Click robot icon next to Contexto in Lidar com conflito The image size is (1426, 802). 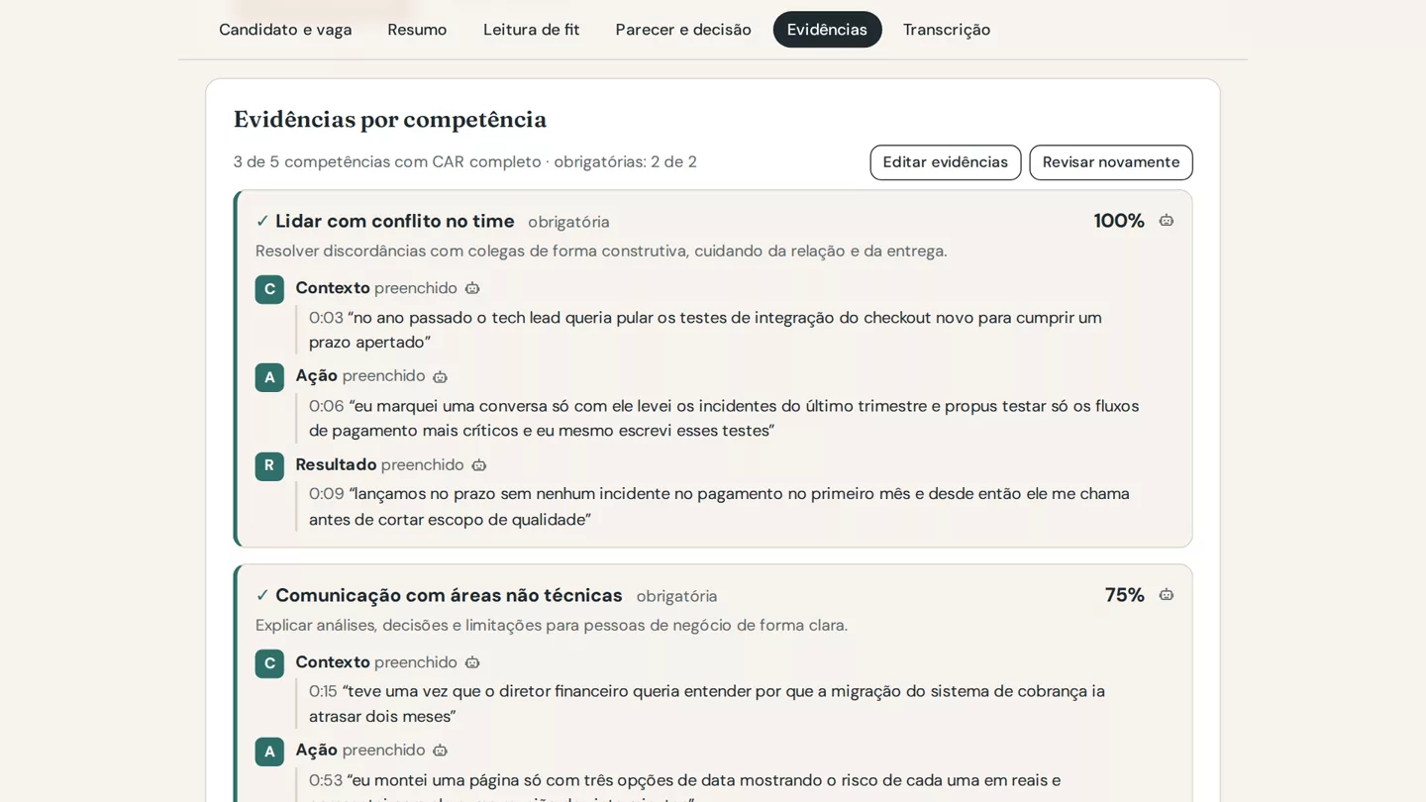coord(472,288)
